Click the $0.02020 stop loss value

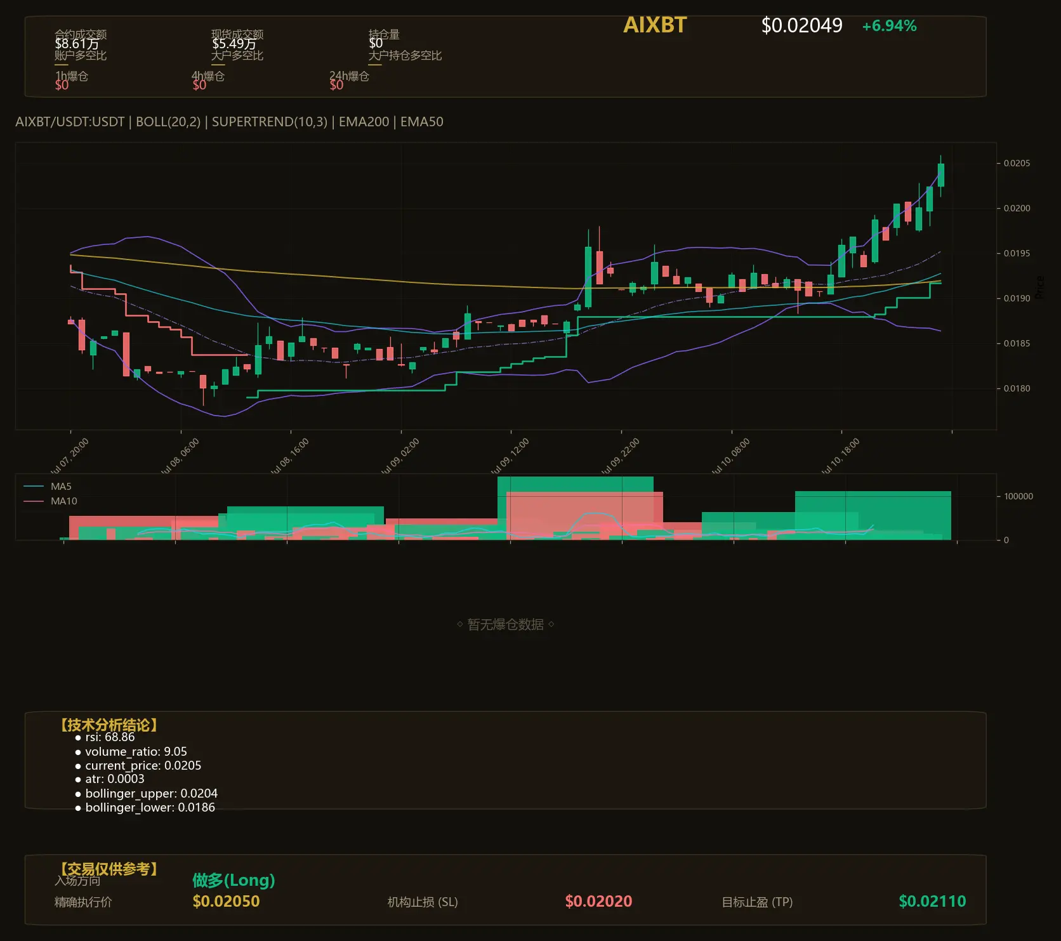(x=598, y=901)
